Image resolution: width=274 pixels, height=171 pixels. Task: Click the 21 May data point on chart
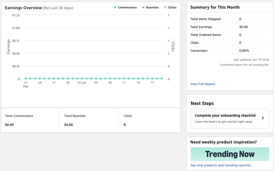[26, 78]
